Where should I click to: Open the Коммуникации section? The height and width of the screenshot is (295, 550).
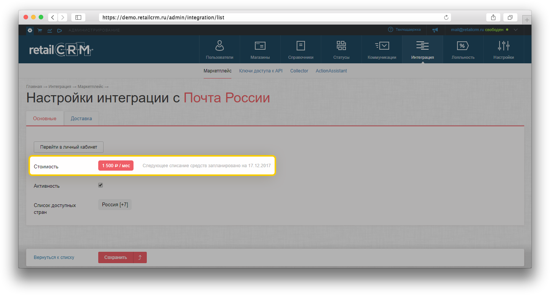(x=382, y=50)
